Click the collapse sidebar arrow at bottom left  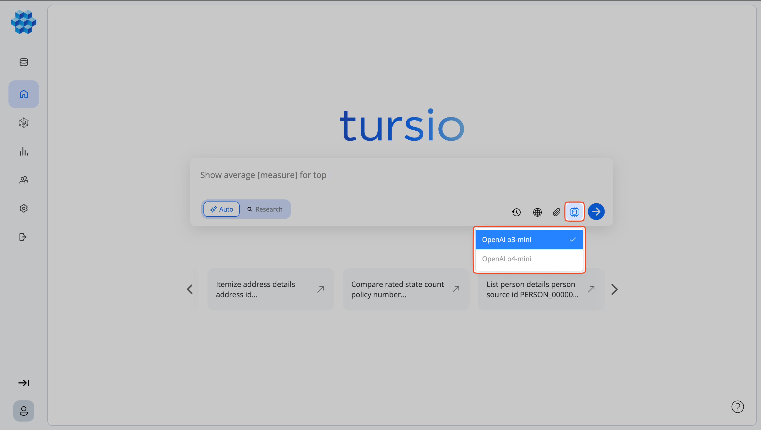tap(24, 383)
